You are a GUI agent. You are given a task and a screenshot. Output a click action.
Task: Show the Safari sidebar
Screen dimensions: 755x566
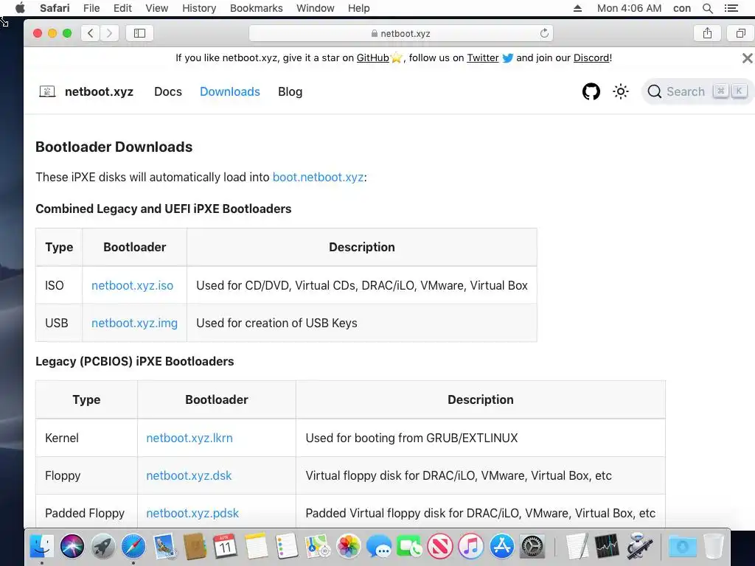click(139, 33)
